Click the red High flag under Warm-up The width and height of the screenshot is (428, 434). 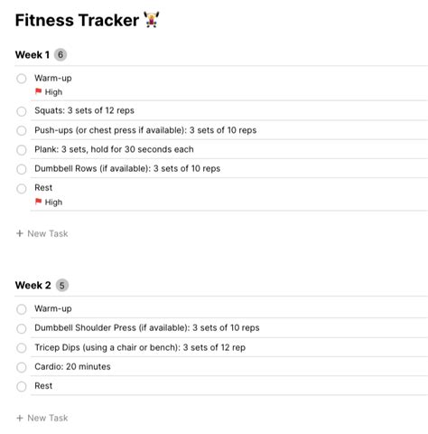pyautogui.click(x=38, y=91)
